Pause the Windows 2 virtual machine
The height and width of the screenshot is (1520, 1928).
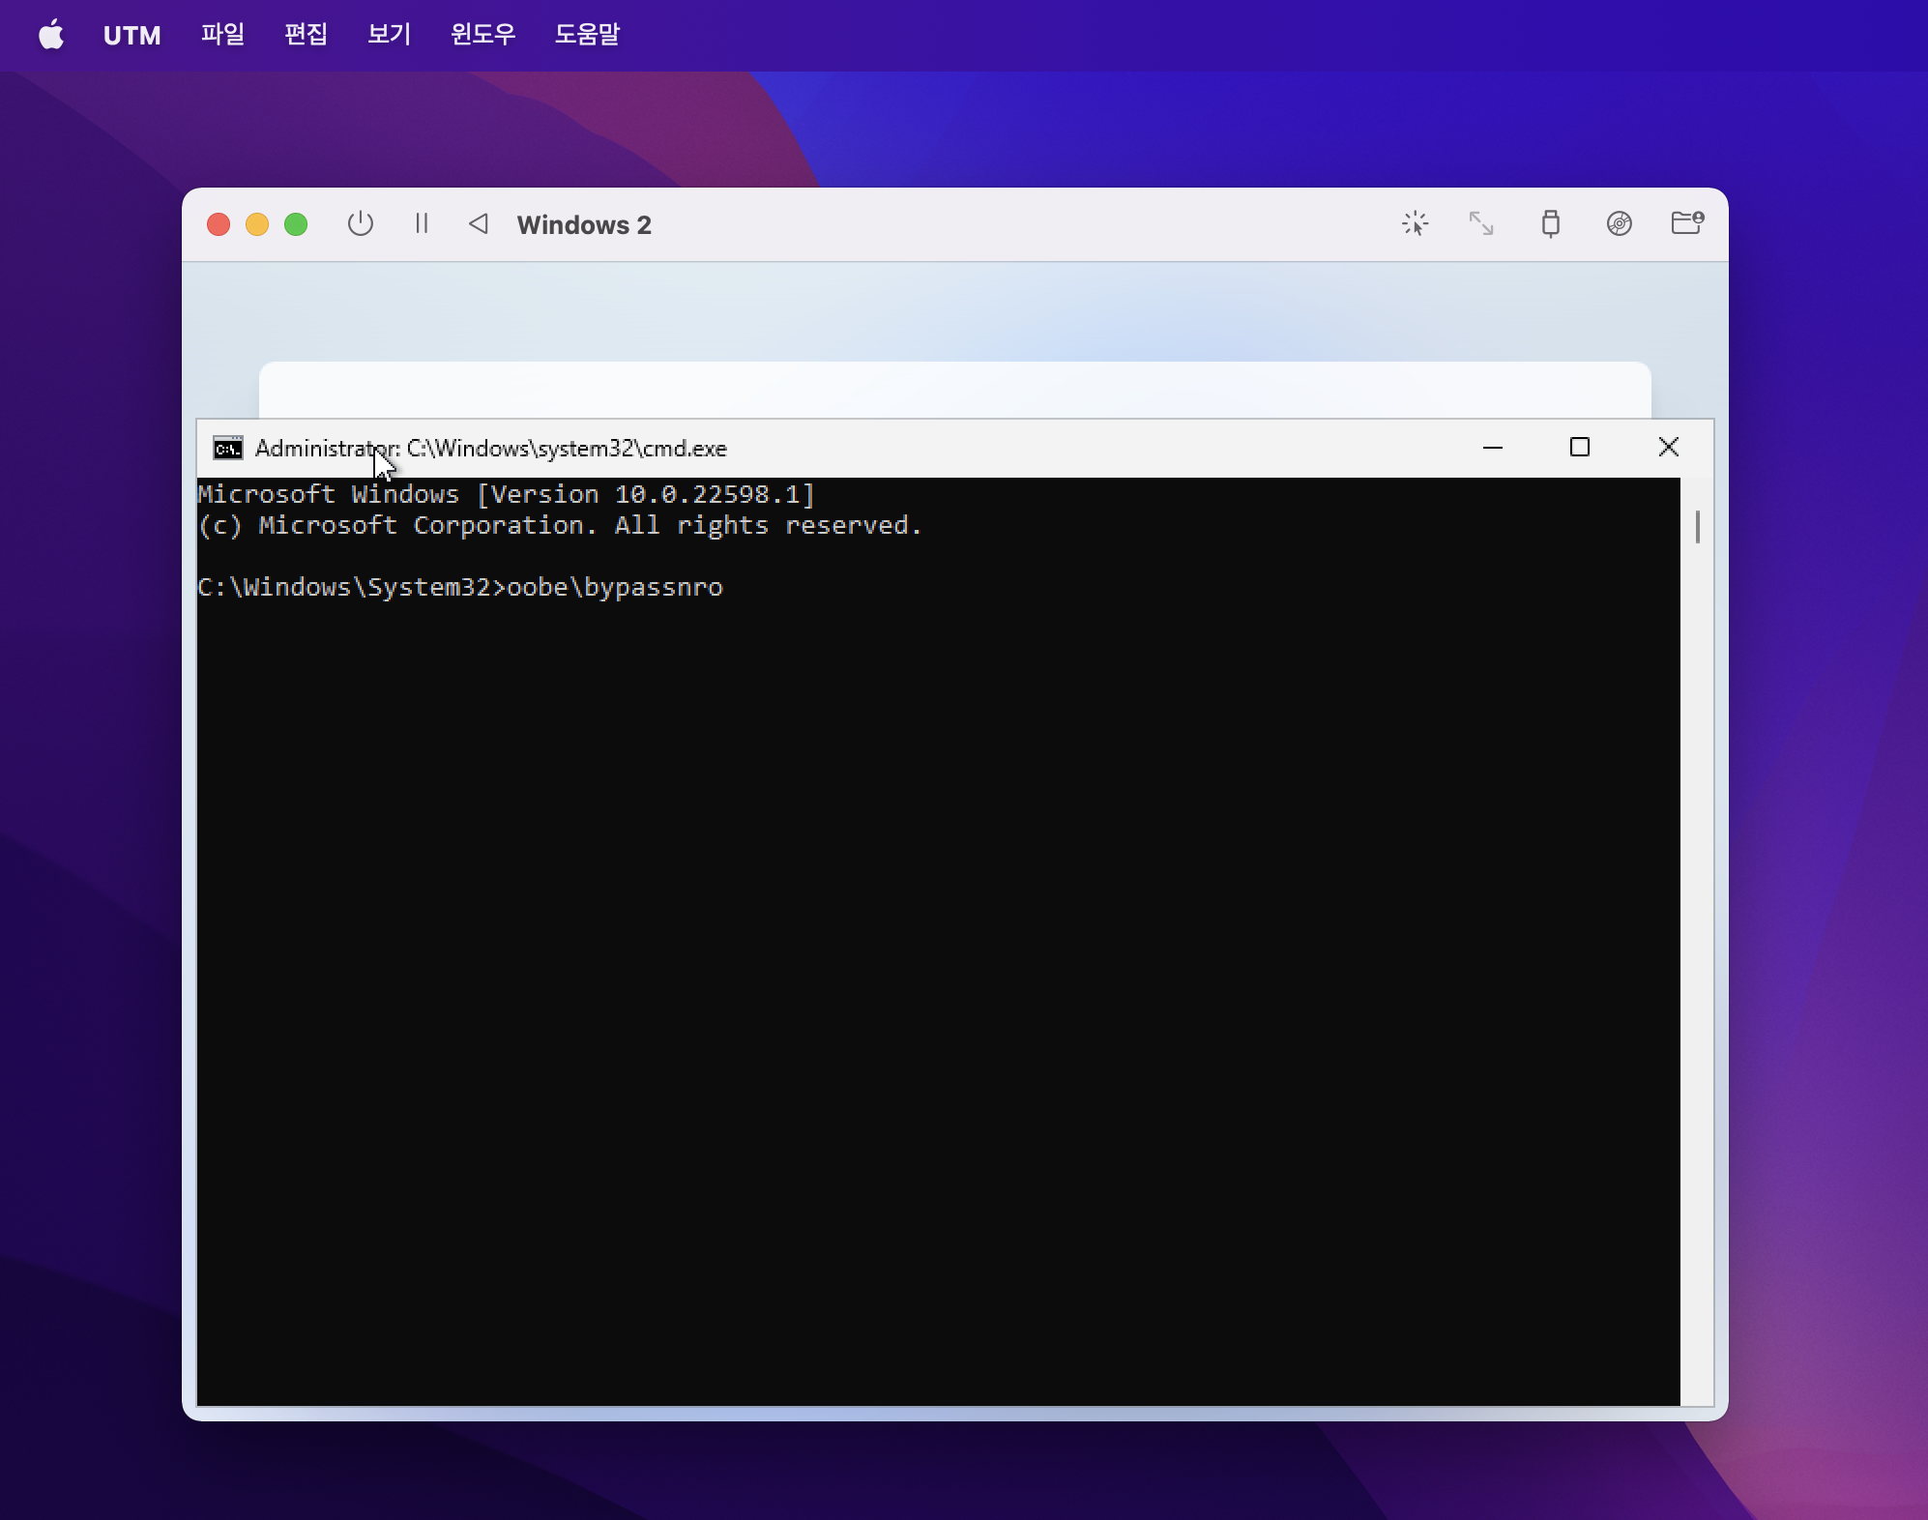tap(422, 224)
